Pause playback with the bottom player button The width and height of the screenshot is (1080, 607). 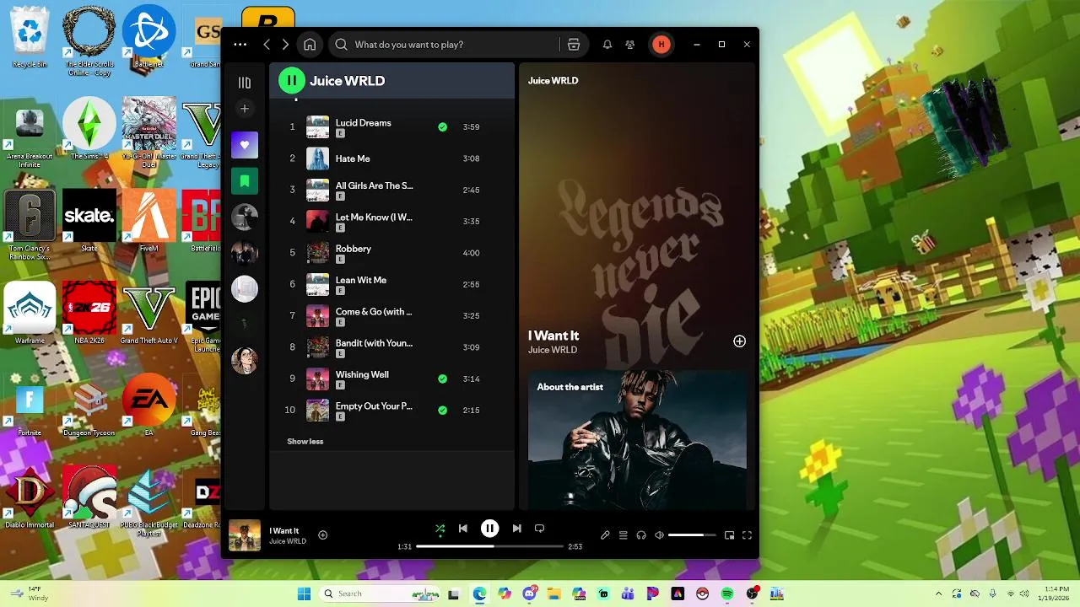[x=489, y=529]
